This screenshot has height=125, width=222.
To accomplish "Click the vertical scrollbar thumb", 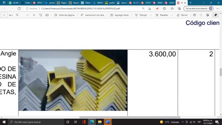I will [221, 72].
